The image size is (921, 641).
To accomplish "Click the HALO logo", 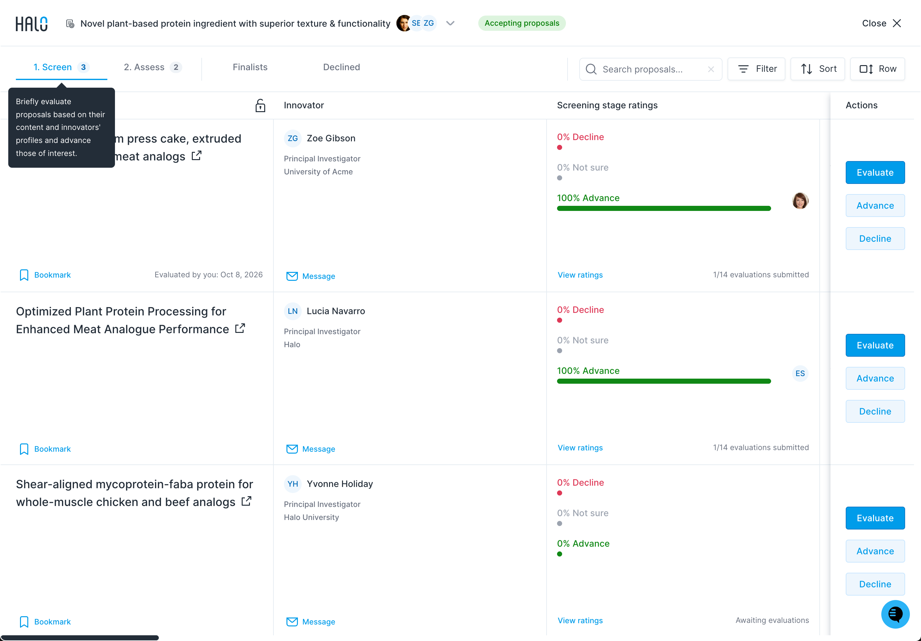I will [32, 24].
